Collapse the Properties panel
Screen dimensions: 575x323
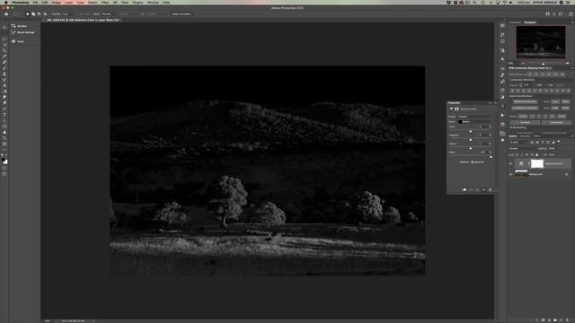(491, 103)
